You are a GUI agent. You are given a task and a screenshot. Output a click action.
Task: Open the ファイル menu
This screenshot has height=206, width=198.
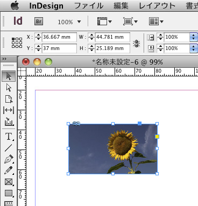(89, 6)
